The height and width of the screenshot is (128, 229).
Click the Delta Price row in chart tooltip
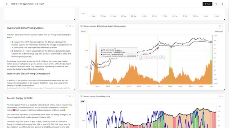[x=112, y=54]
